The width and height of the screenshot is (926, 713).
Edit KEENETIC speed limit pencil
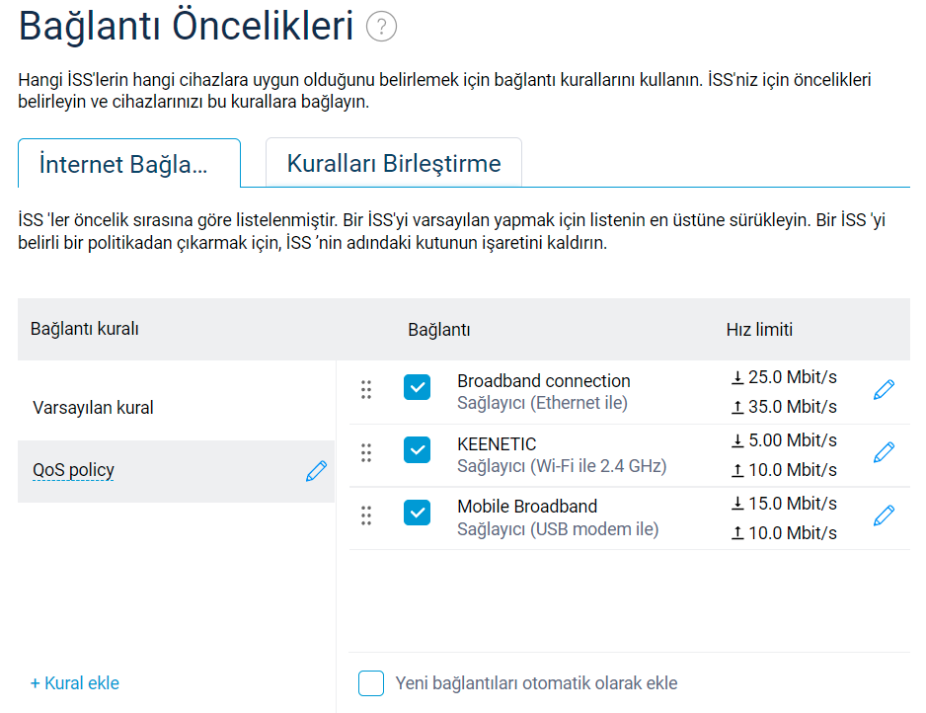[885, 452]
